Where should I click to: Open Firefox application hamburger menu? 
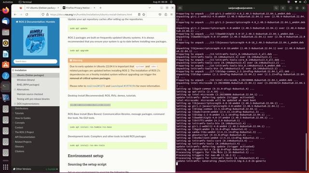[171, 14]
